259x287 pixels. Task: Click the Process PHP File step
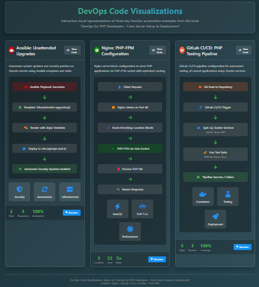(x=130, y=169)
